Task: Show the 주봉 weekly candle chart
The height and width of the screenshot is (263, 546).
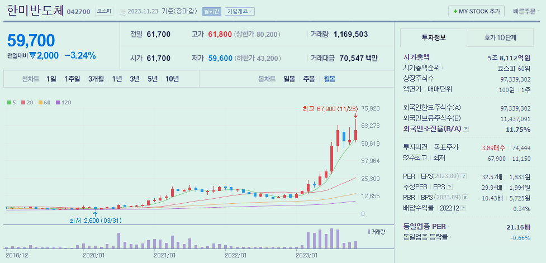Action: (309, 79)
